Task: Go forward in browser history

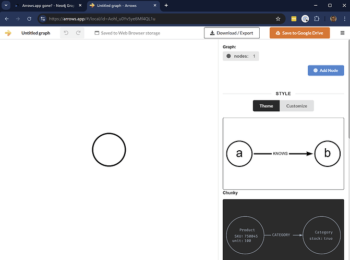Action: [18, 19]
